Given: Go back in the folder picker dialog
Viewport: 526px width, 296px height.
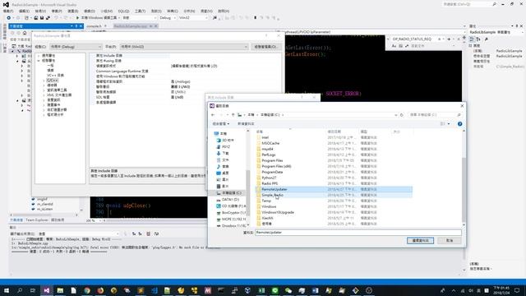Looking at the screenshot, I should pos(213,115).
